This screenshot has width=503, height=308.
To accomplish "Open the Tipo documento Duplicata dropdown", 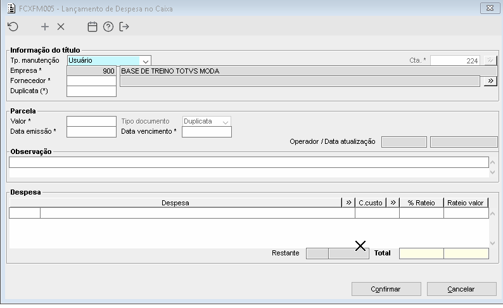I will tap(225, 122).
